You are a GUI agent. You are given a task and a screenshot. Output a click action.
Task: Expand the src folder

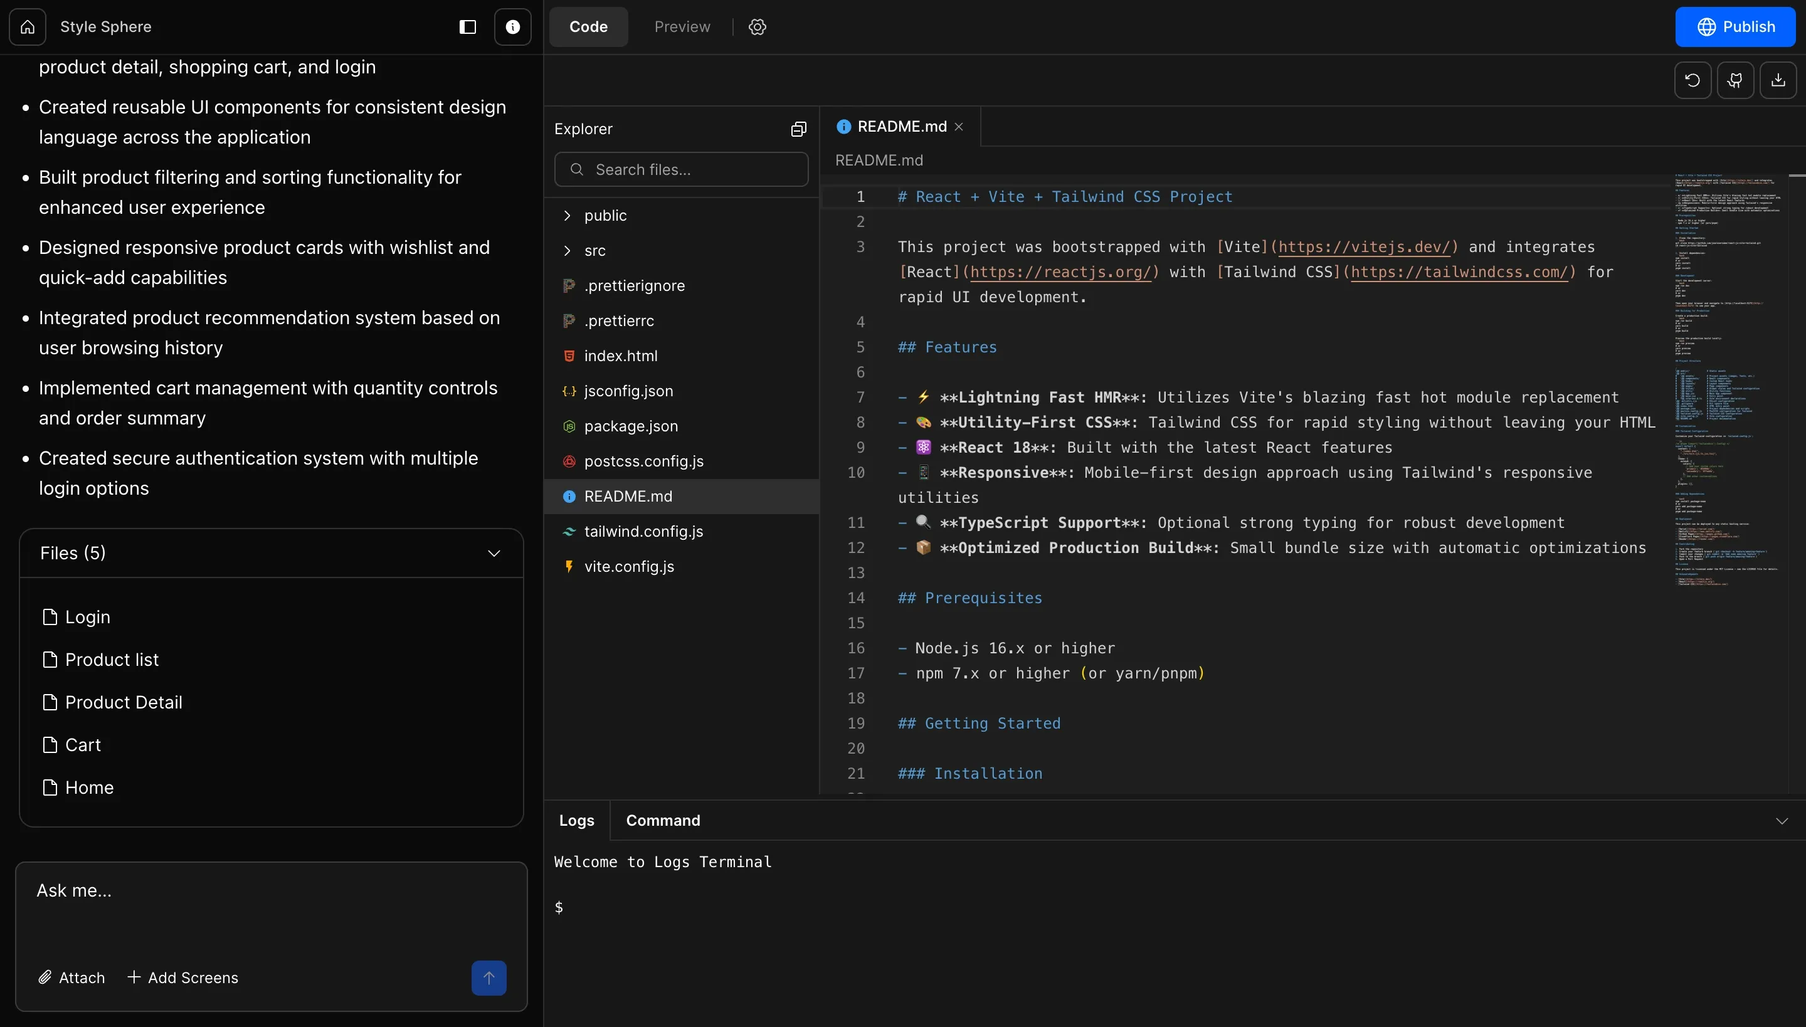[x=594, y=251]
